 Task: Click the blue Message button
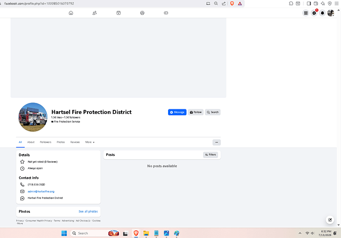(177, 112)
